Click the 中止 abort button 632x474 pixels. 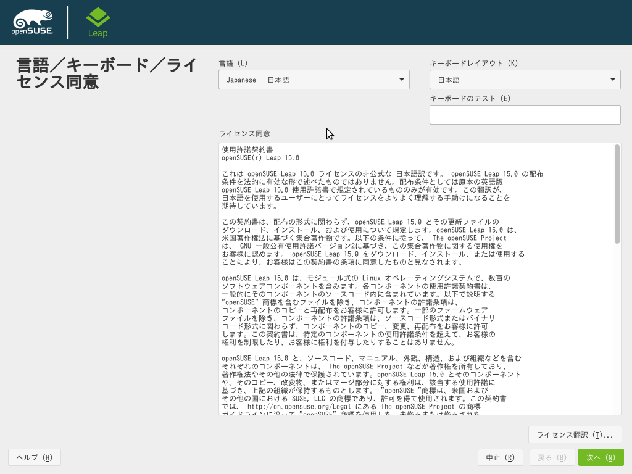[500, 457]
